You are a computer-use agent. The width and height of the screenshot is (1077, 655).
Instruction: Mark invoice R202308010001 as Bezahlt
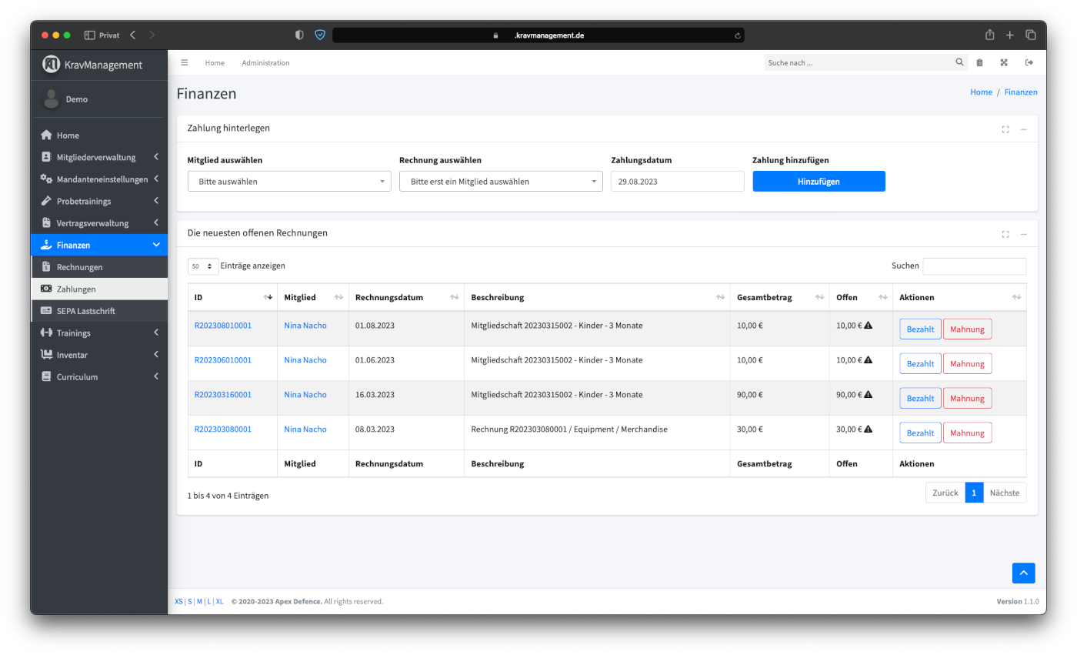pos(920,329)
